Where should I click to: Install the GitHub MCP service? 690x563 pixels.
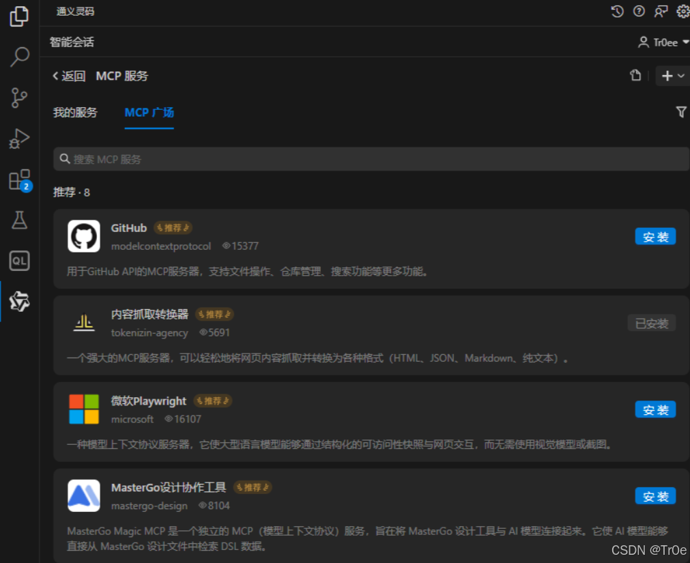655,237
